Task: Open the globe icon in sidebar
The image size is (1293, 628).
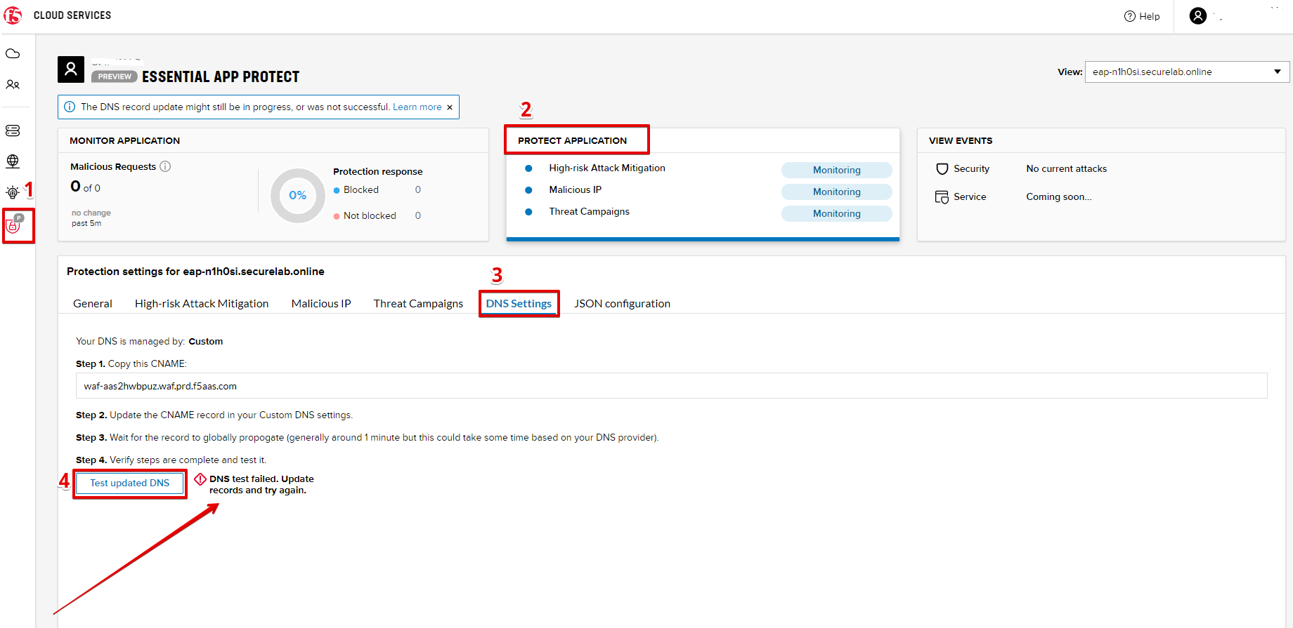Action: click(13, 161)
